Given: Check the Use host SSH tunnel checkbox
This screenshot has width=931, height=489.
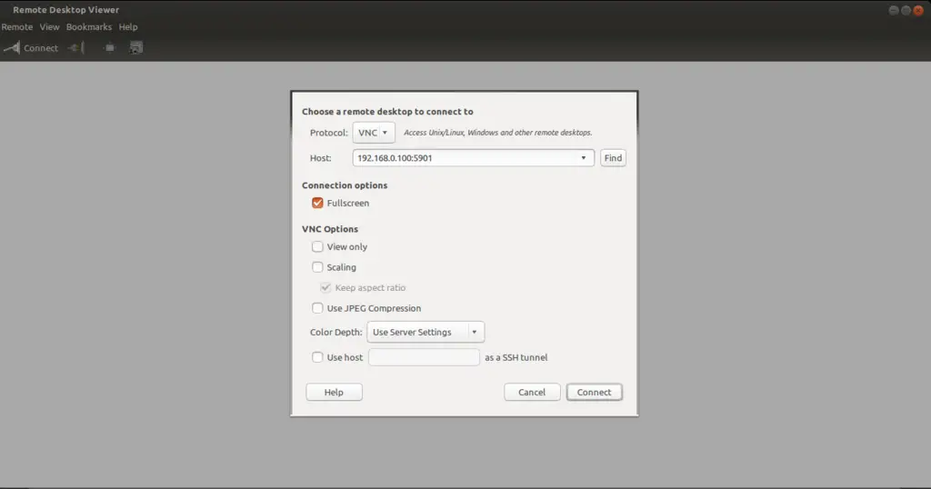Looking at the screenshot, I should click(317, 357).
